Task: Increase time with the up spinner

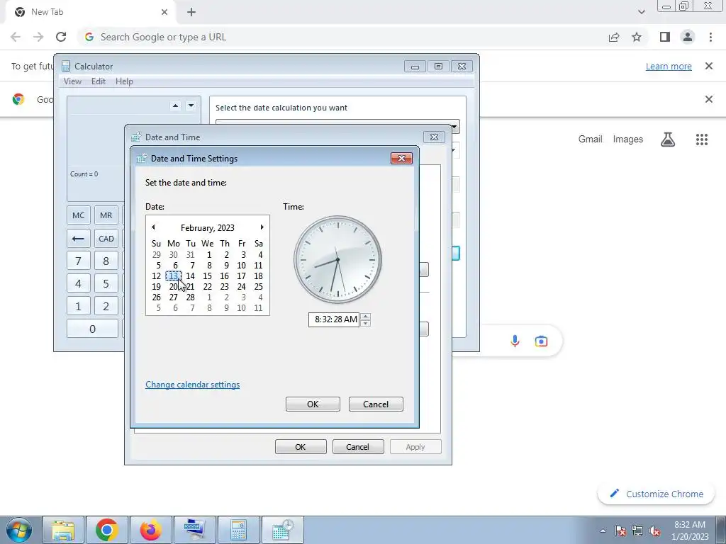Action: click(365, 317)
